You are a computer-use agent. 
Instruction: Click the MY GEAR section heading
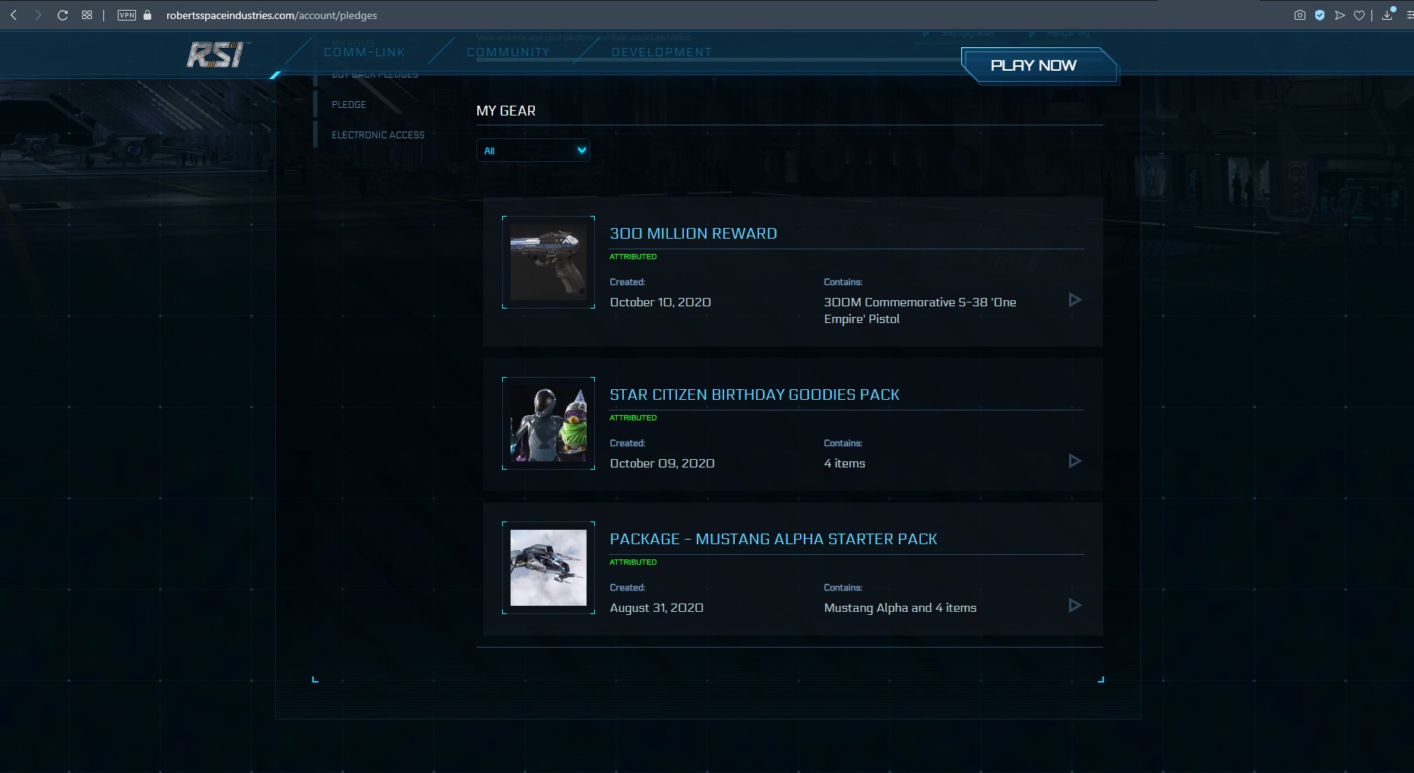click(x=506, y=111)
